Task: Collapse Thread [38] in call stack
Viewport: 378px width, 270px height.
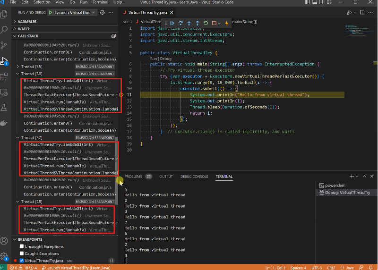Action: pyautogui.click(x=17, y=202)
